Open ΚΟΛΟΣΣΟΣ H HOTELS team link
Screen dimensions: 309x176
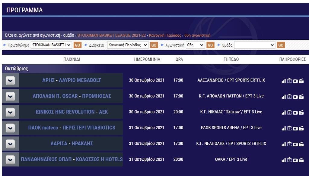coord(99,159)
